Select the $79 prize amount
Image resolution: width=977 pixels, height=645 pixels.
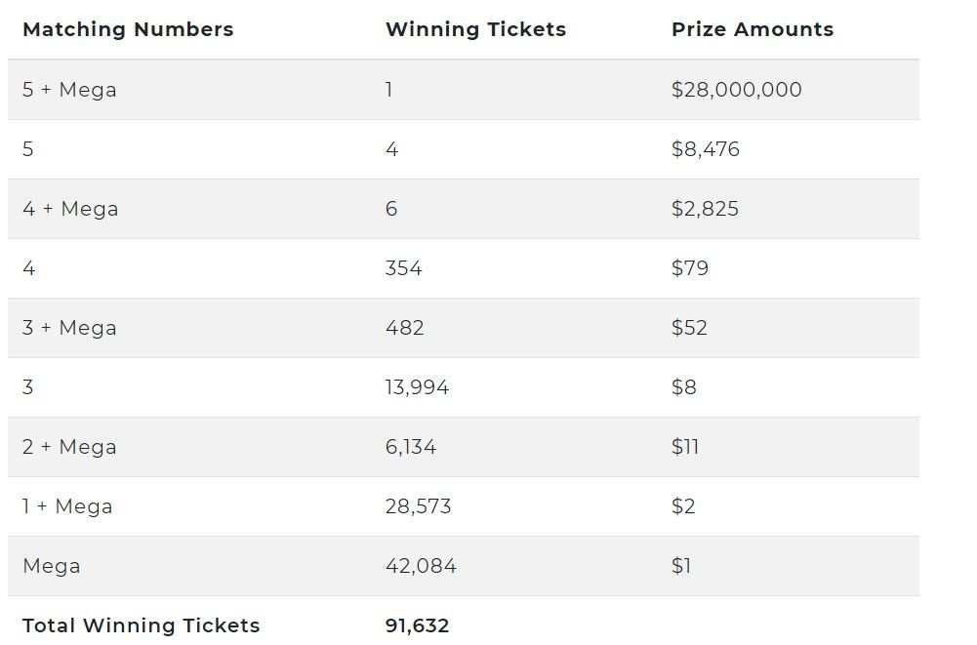tap(690, 268)
